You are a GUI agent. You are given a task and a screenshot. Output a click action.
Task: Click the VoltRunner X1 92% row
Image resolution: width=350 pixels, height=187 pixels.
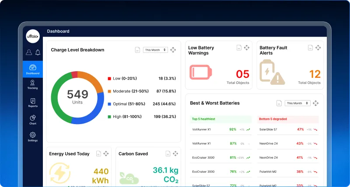coord(220,129)
